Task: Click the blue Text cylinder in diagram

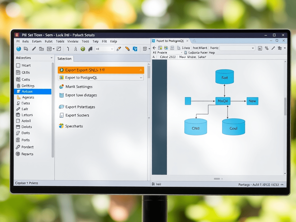Action: pos(225,77)
